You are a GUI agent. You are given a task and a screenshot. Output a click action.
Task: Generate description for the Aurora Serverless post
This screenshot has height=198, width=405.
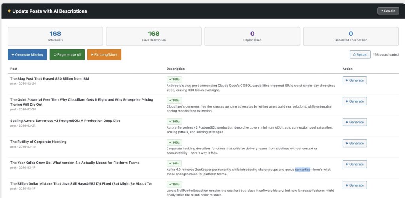coord(354,122)
